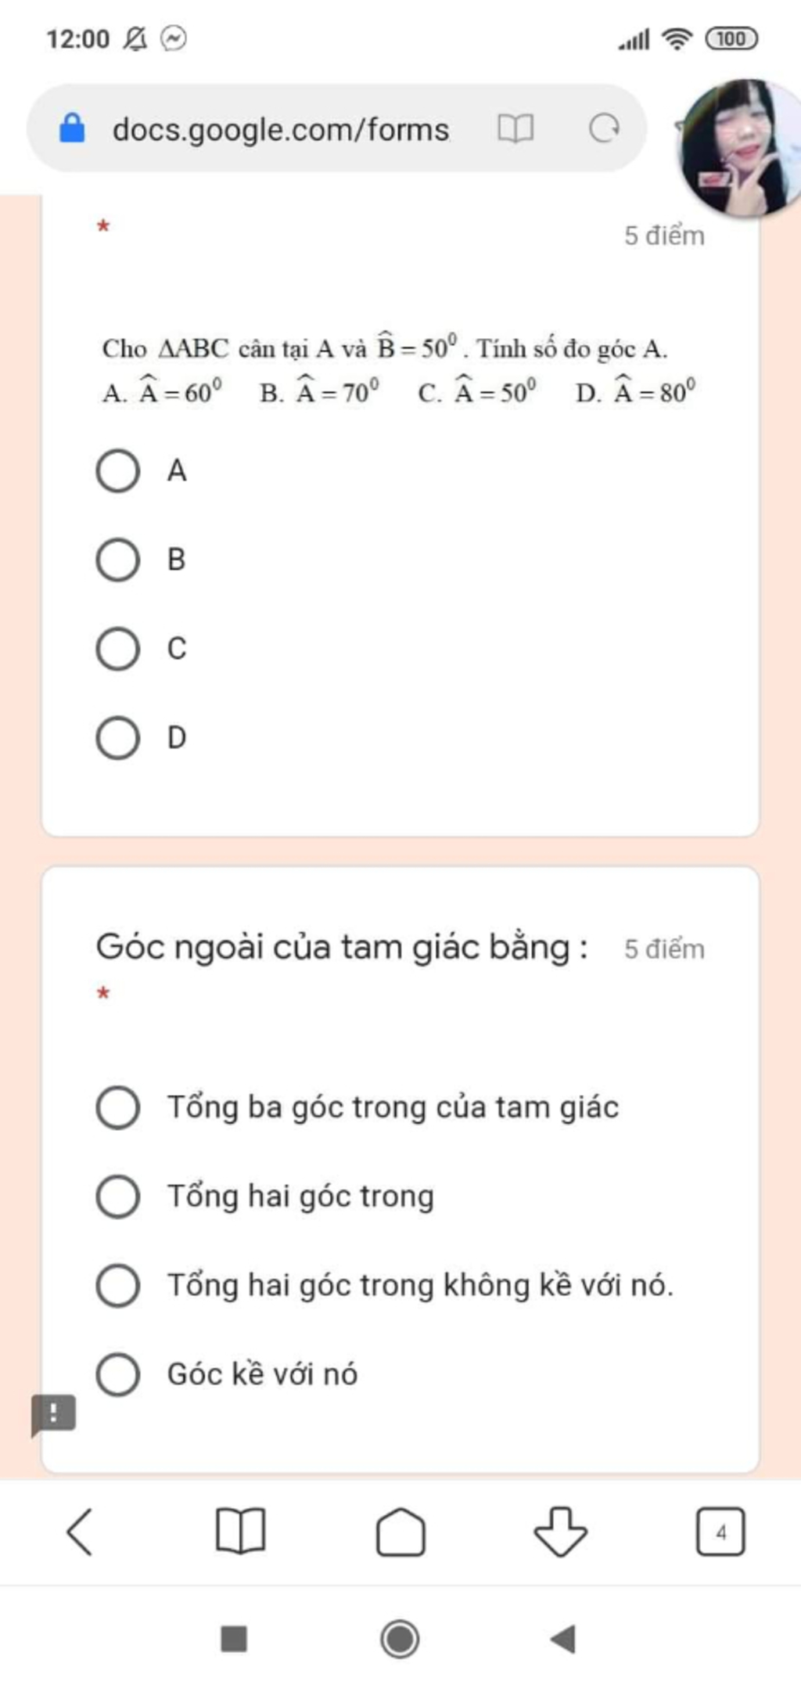Screen dimensions: 801x1692
Task: Tap the reader mode book icon in address bar
Action: (515, 128)
